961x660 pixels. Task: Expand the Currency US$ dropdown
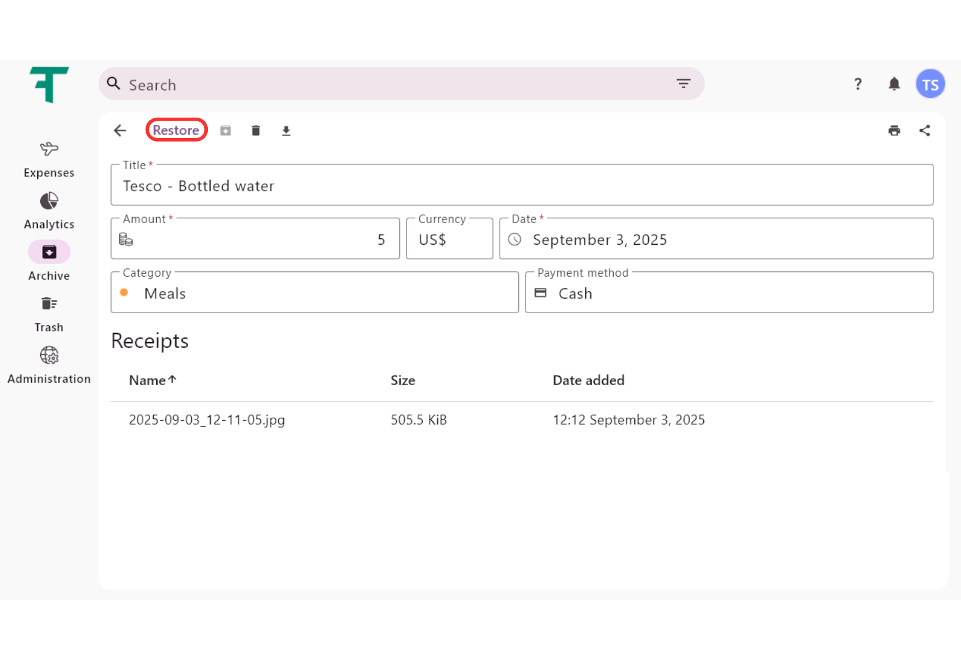[449, 239]
